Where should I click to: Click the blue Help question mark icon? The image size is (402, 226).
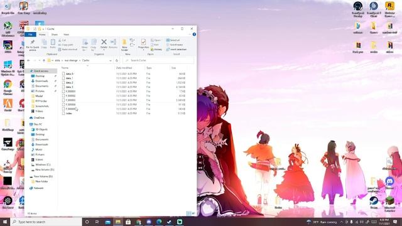[x=194, y=35]
